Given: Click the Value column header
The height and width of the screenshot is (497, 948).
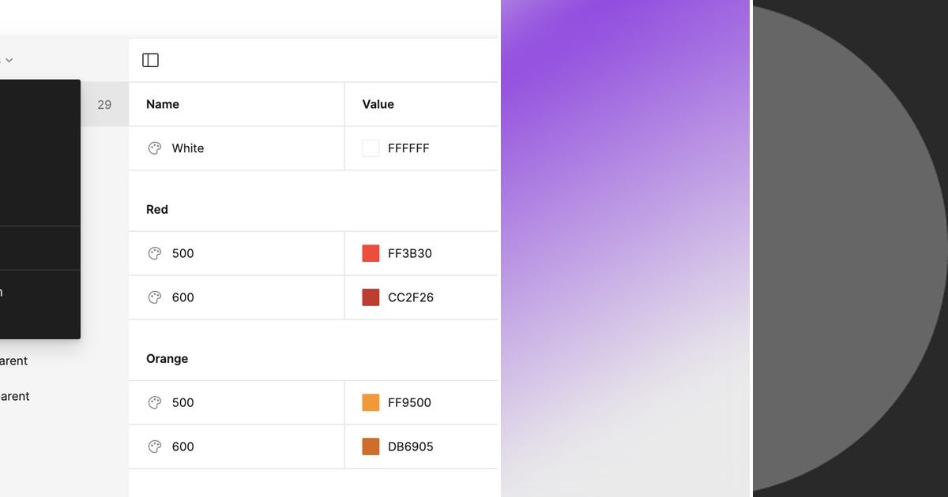Looking at the screenshot, I should click(x=378, y=103).
